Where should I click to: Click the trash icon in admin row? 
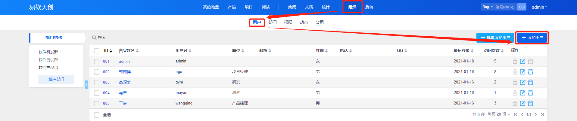click(x=531, y=61)
